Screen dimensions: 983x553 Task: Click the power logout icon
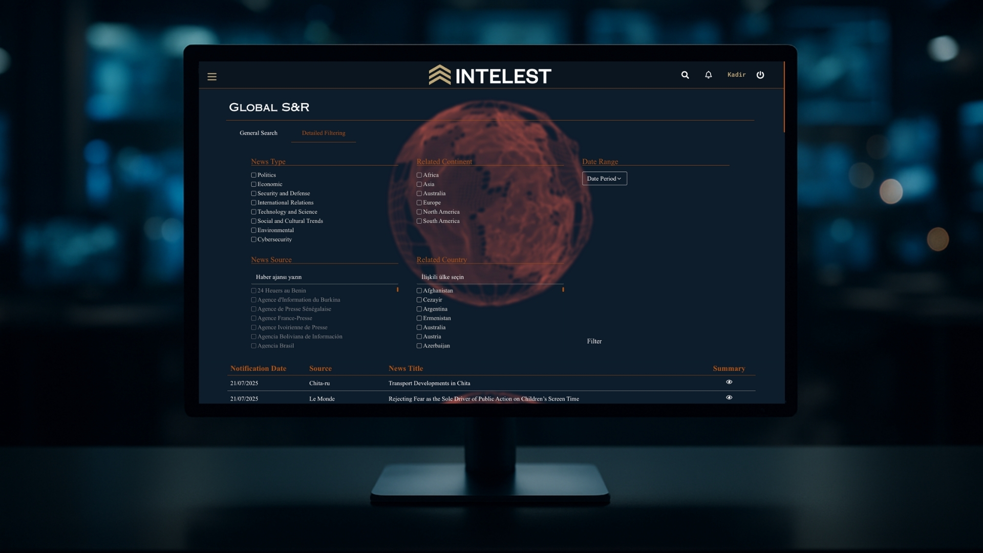coord(760,75)
